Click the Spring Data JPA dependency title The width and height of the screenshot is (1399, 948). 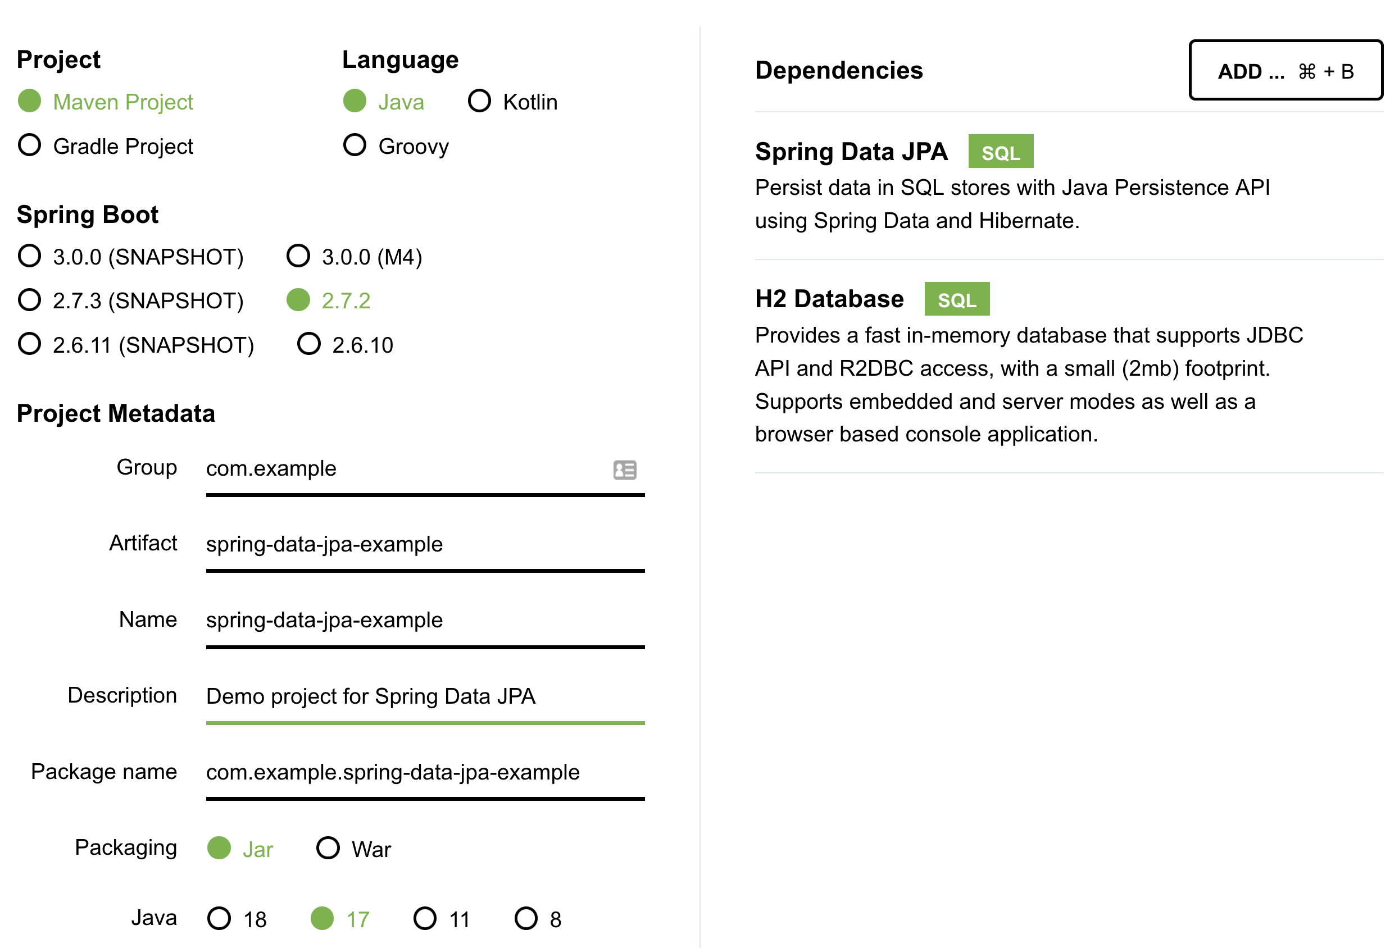pyautogui.click(x=851, y=152)
